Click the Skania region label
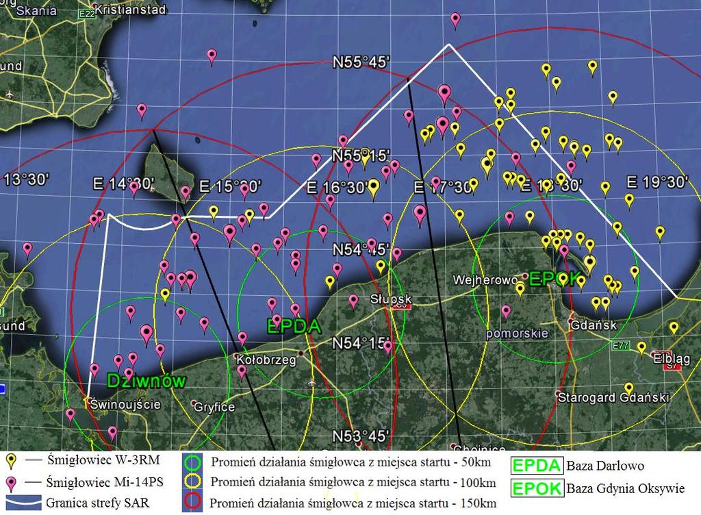Screen dimensions: 701x515 [x=36, y=11]
